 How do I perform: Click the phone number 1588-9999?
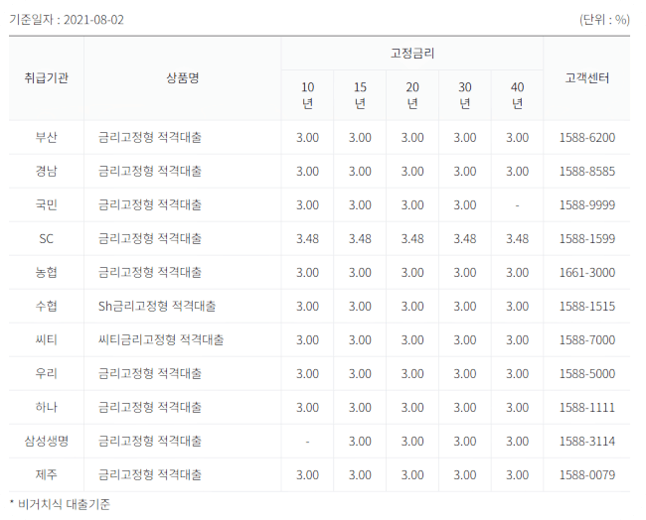click(586, 204)
